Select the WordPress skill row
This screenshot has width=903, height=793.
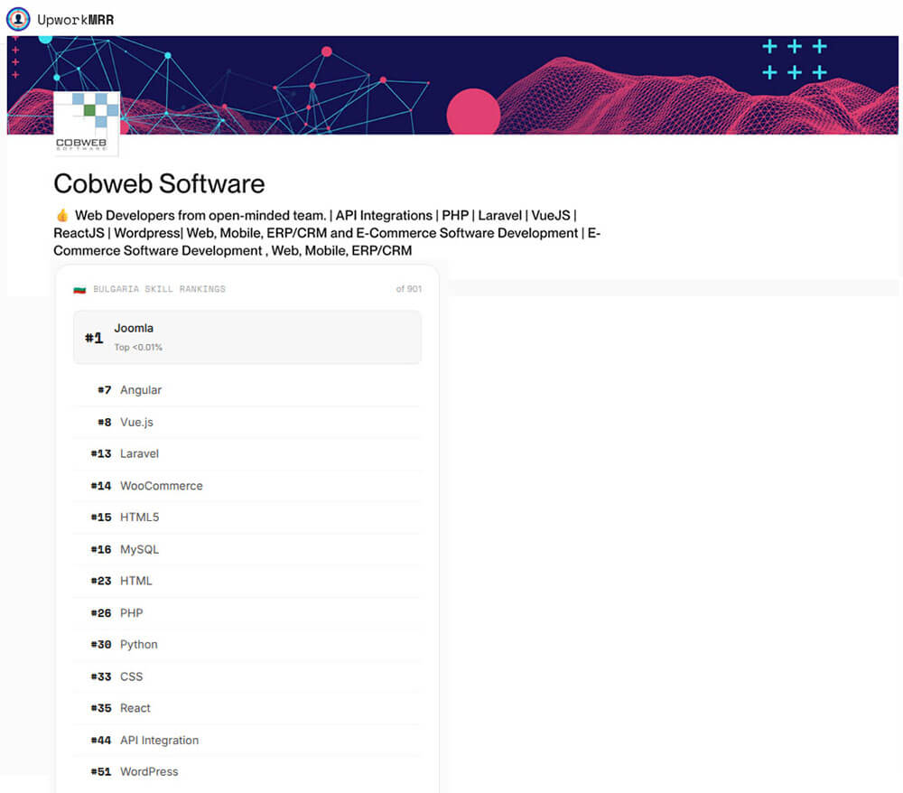pyautogui.click(x=247, y=771)
